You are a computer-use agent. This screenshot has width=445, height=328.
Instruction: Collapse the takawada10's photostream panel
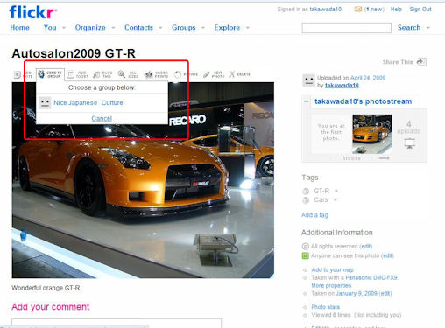[x=307, y=101]
